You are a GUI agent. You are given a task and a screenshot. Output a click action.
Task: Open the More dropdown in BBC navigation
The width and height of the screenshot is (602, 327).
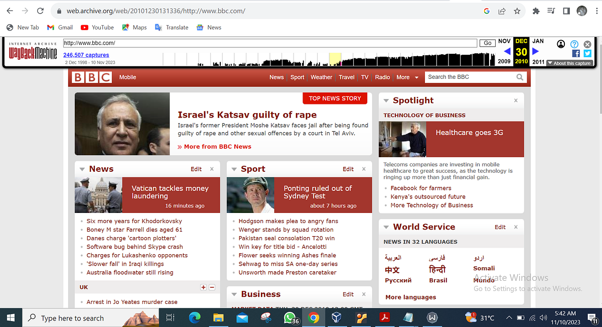pyautogui.click(x=407, y=77)
